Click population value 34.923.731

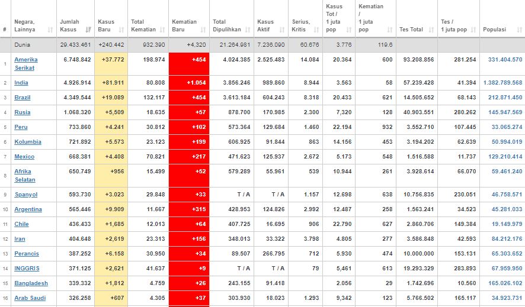tap(507, 298)
